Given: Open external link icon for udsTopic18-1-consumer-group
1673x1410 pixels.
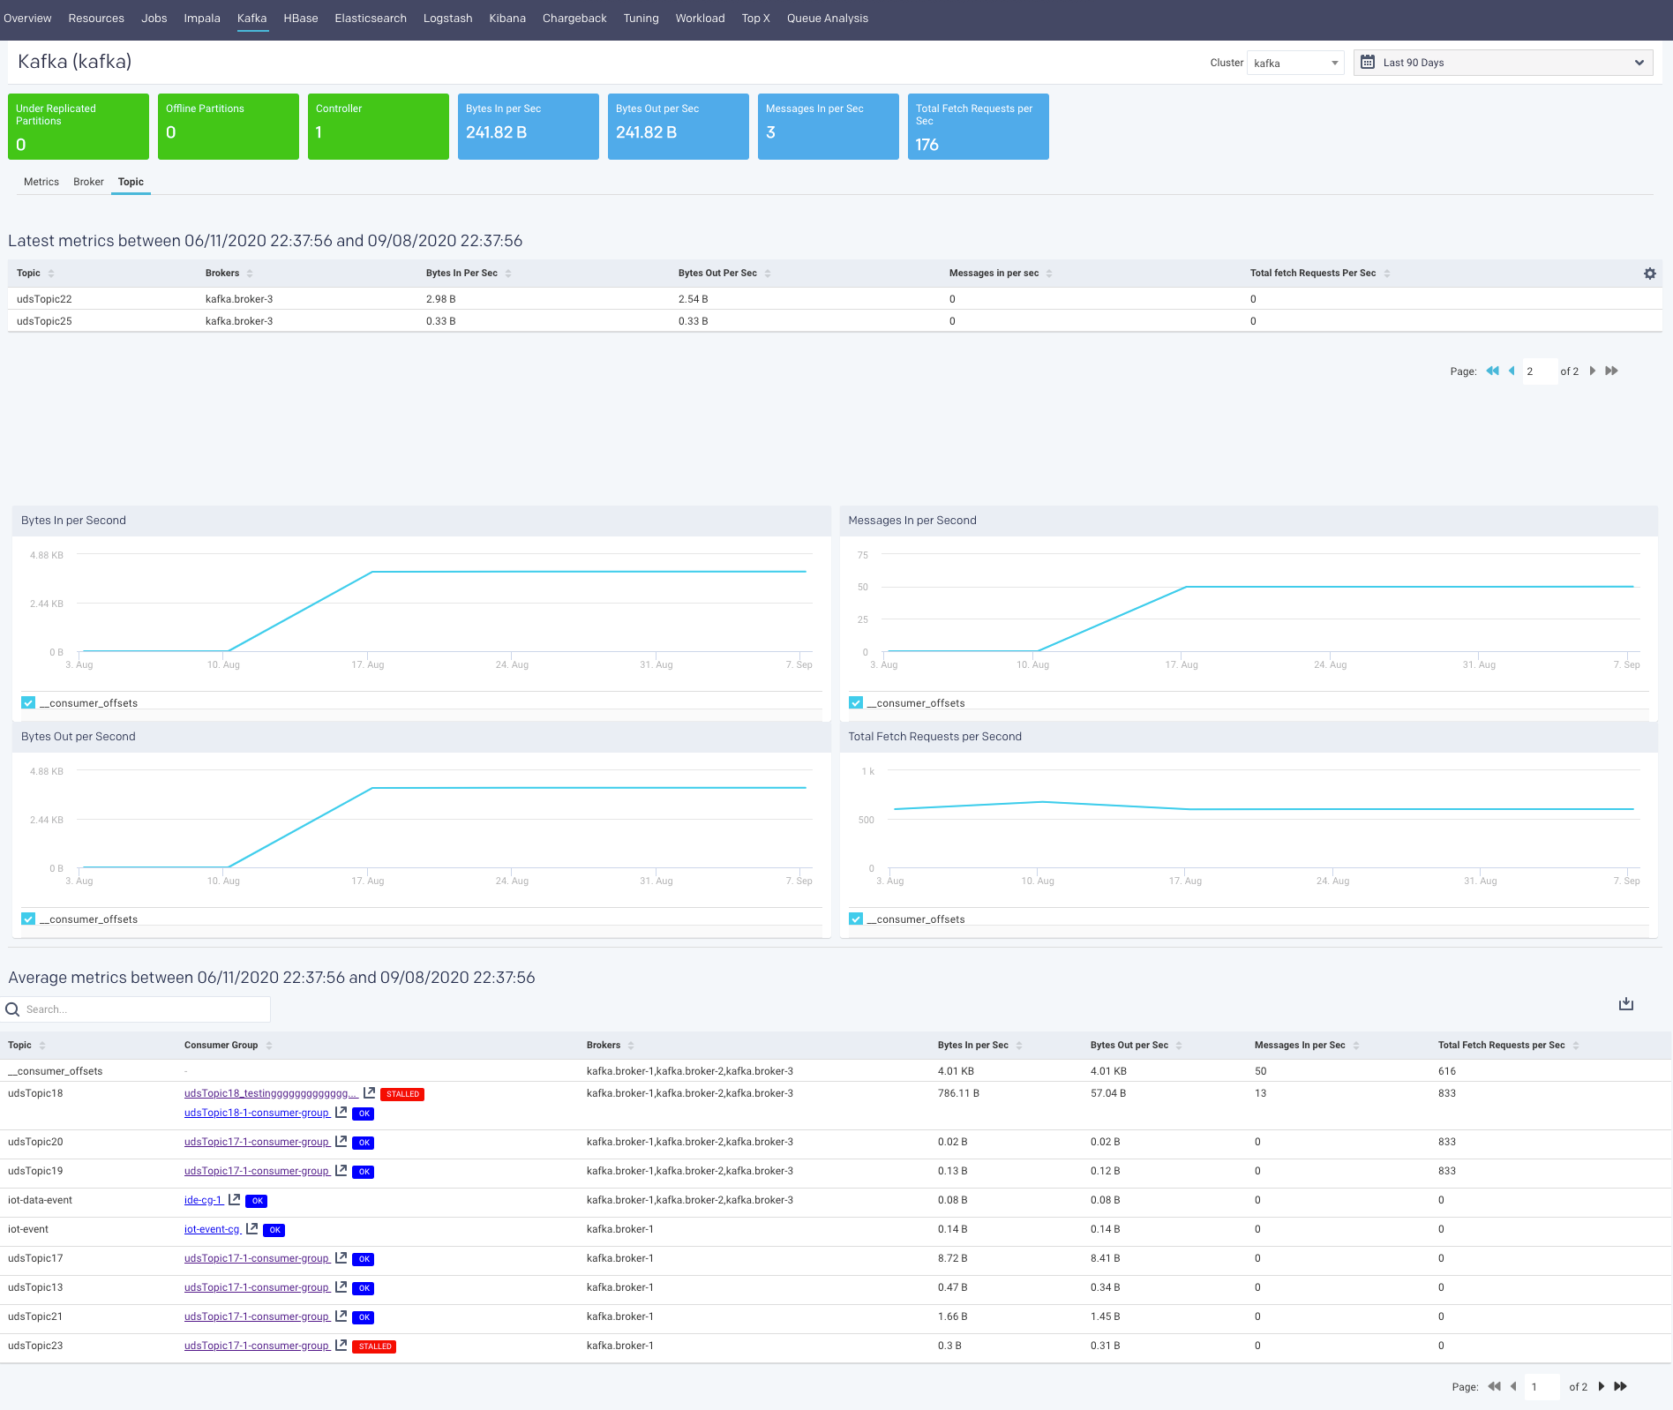Looking at the screenshot, I should pyautogui.click(x=341, y=1112).
